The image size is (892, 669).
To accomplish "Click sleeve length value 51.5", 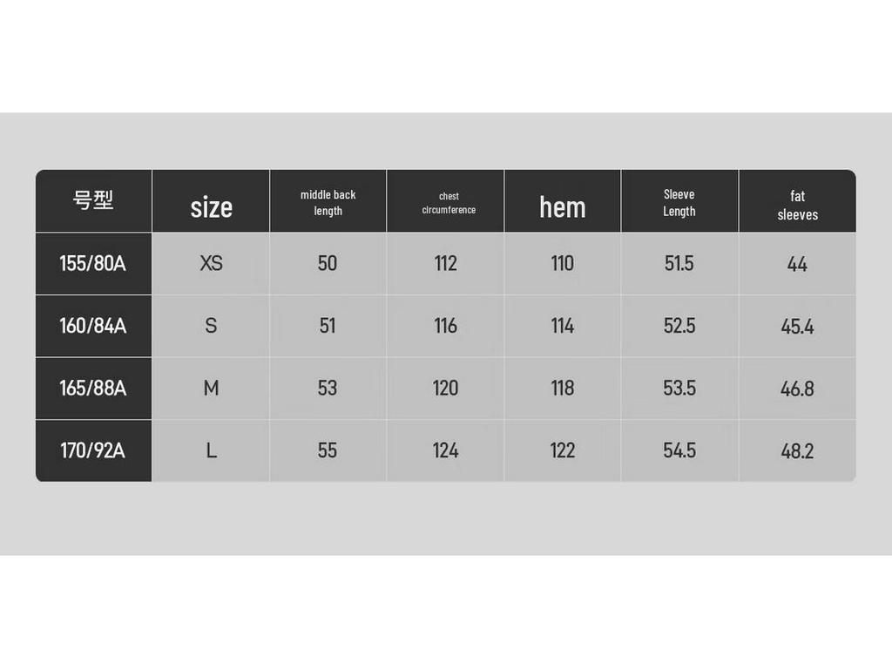I will (x=679, y=263).
